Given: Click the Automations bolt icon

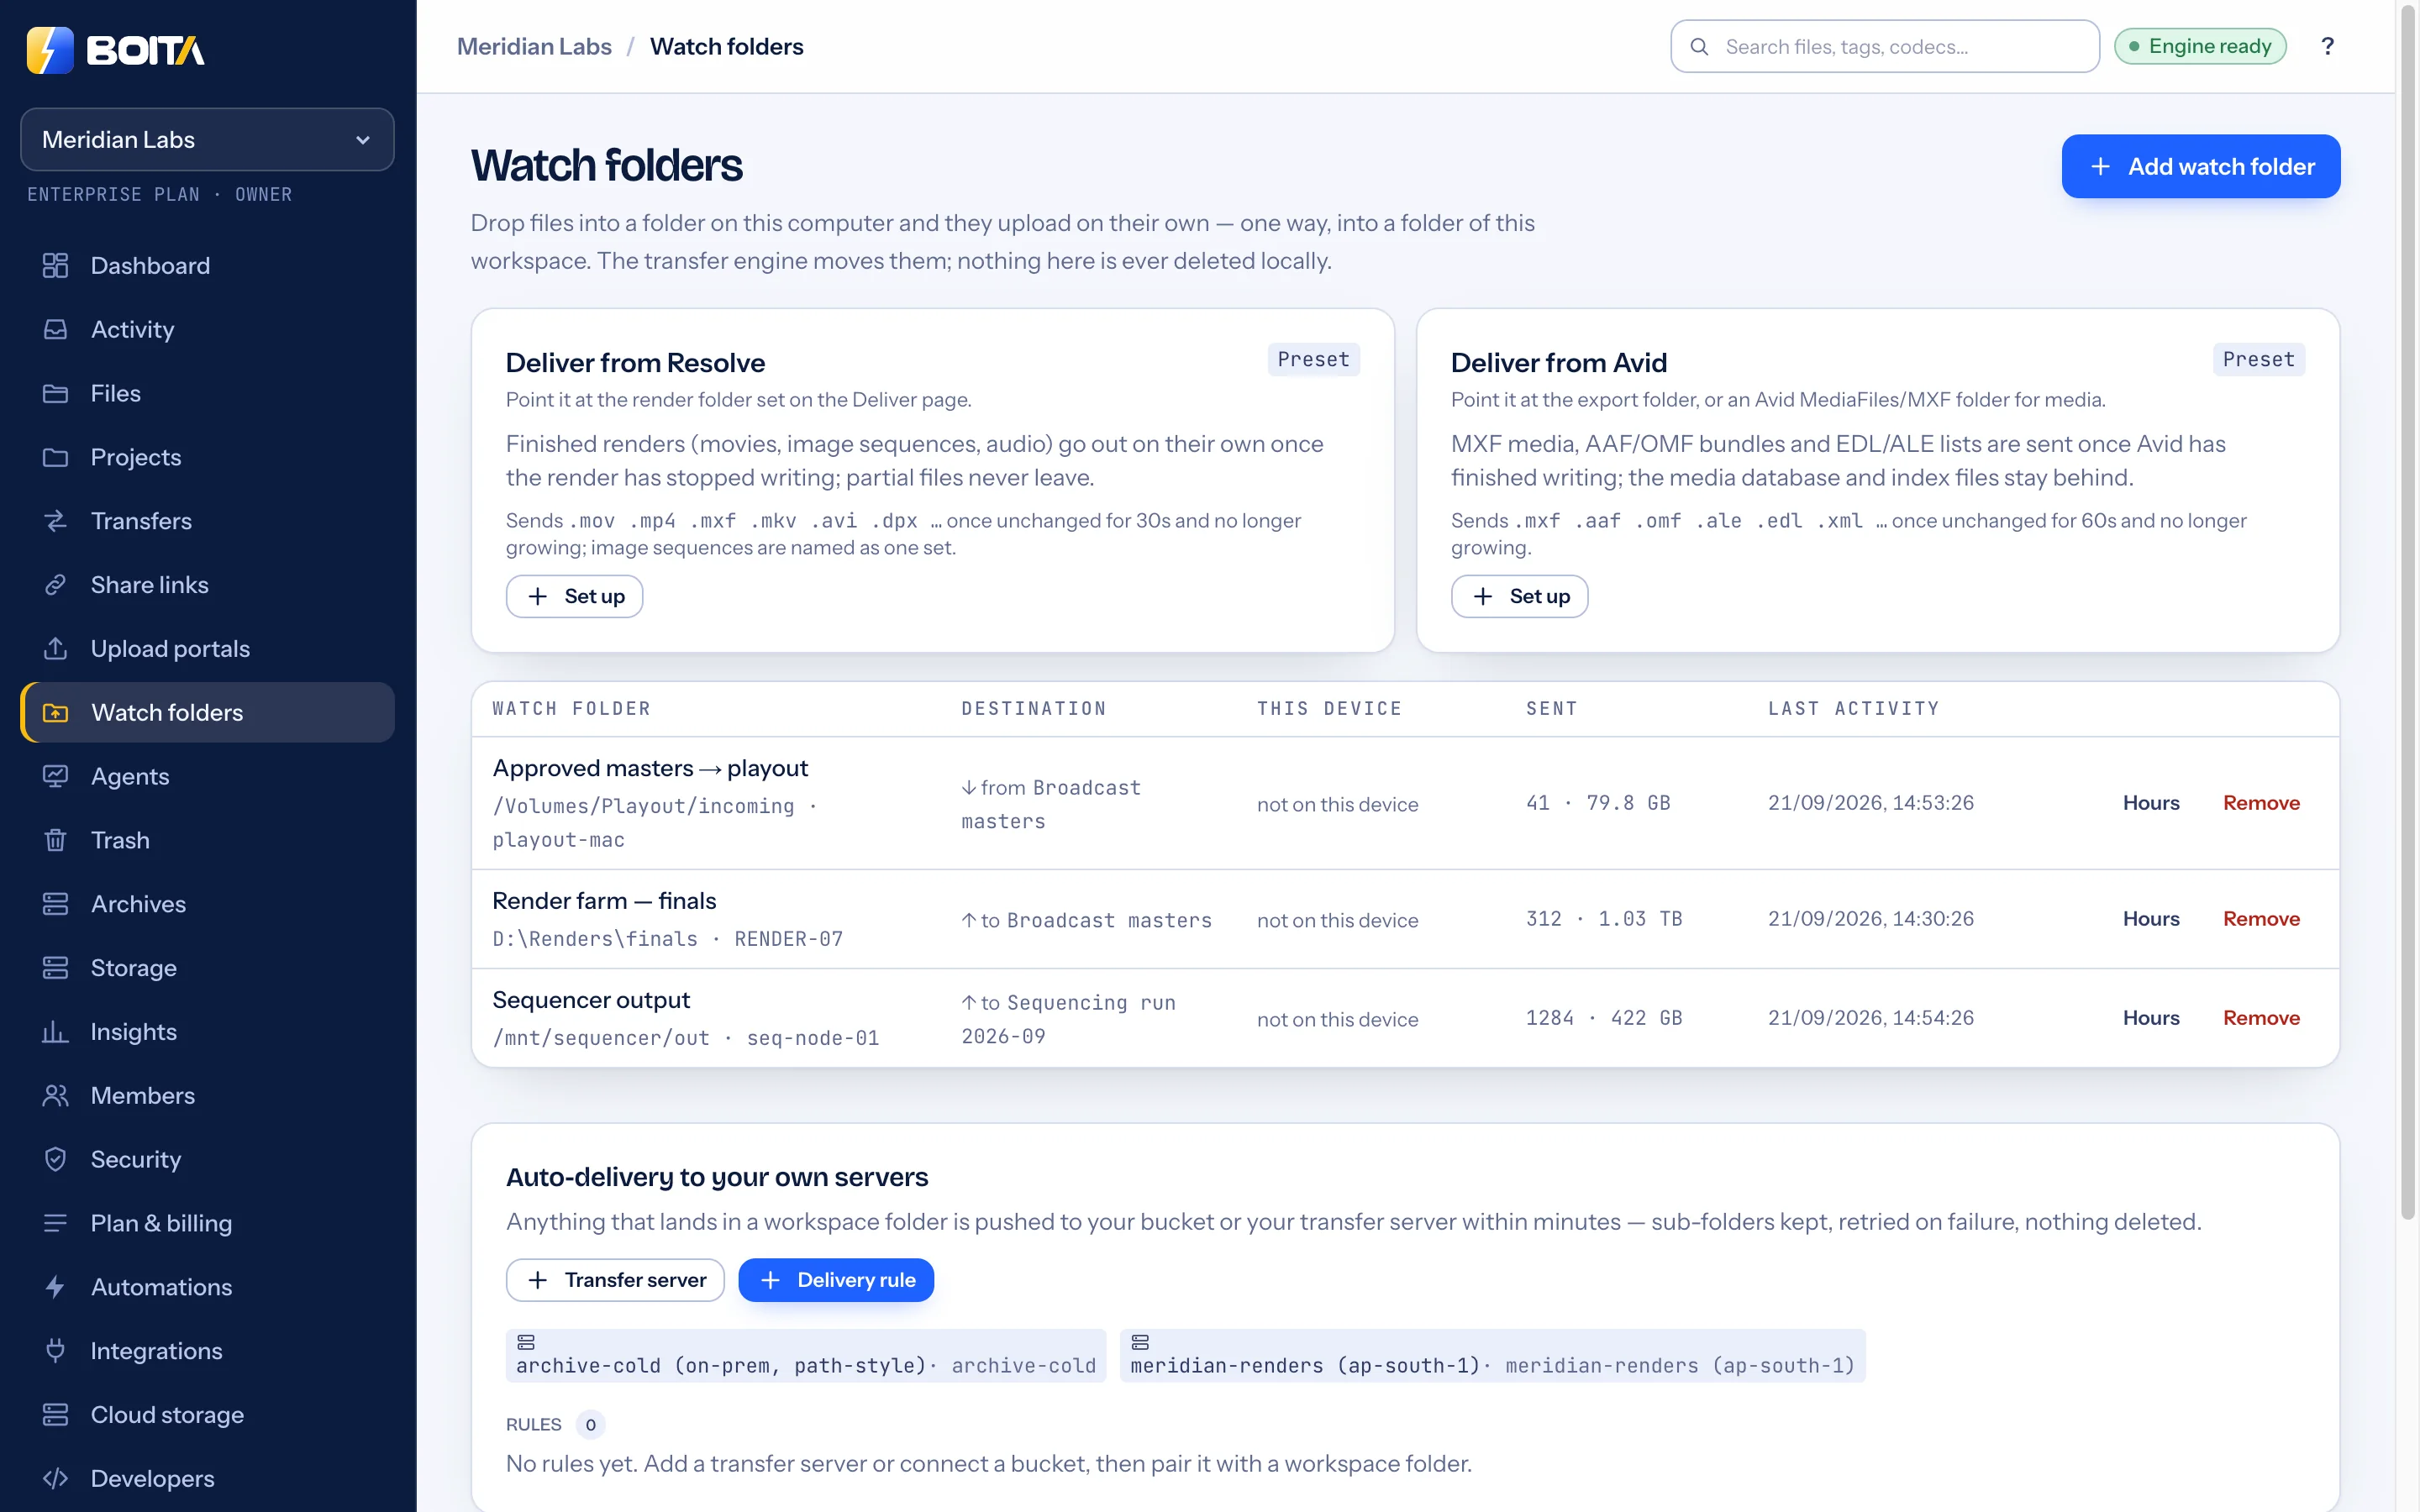Looking at the screenshot, I should pos(55,1287).
